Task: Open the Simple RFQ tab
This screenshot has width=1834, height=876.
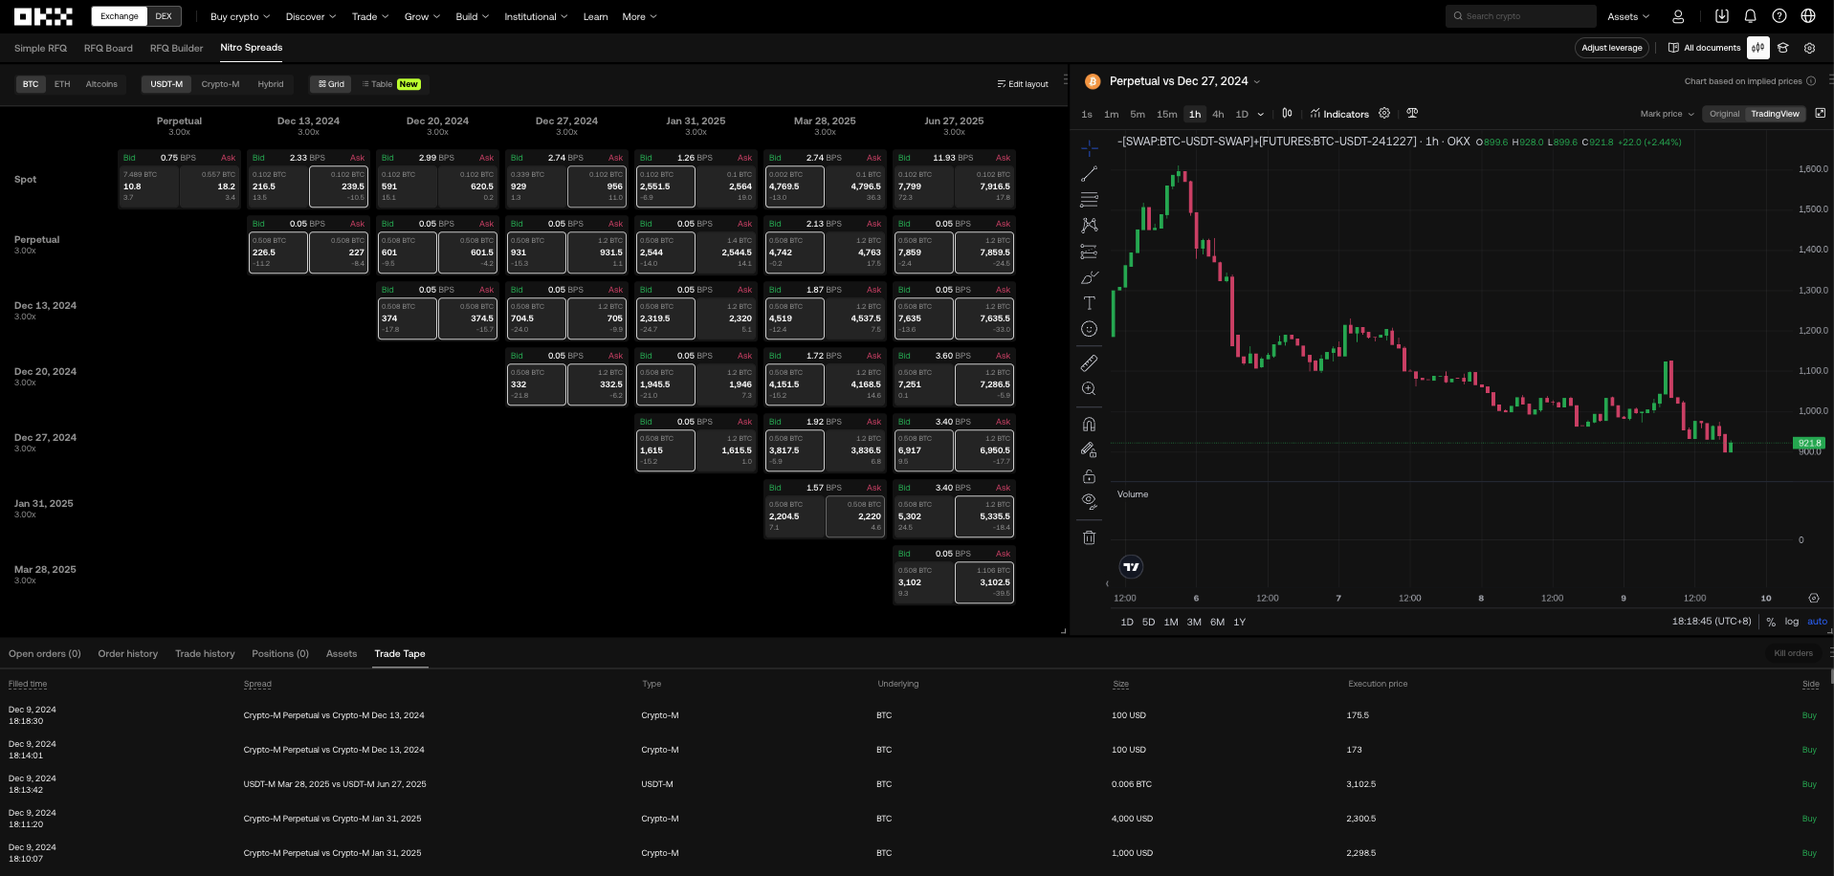Action: pos(40,48)
